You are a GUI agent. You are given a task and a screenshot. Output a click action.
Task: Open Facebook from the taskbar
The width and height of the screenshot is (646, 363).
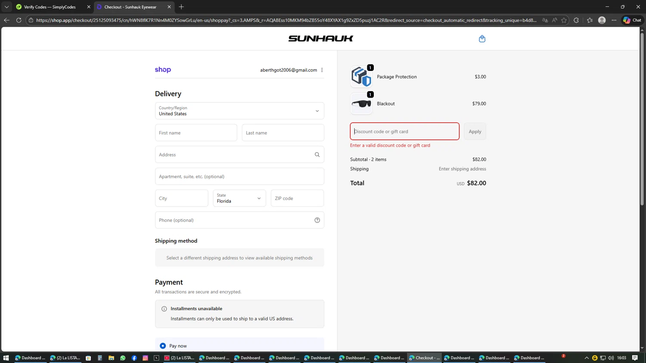click(134, 358)
